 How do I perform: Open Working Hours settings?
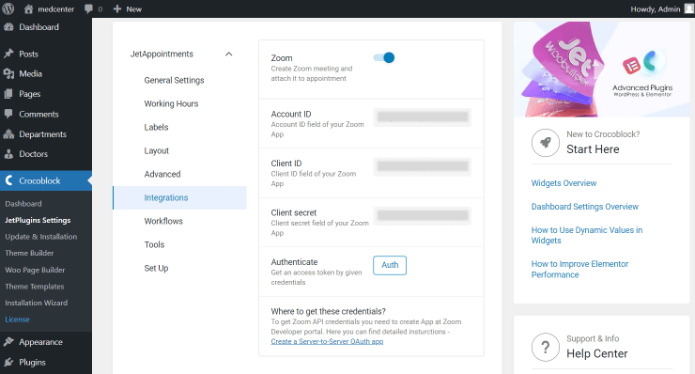click(x=171, y=103)
